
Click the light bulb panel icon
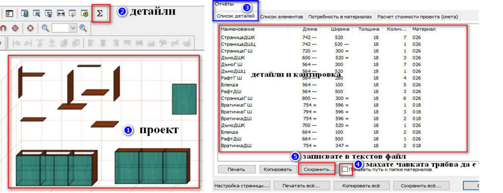[x=73, y=14]
